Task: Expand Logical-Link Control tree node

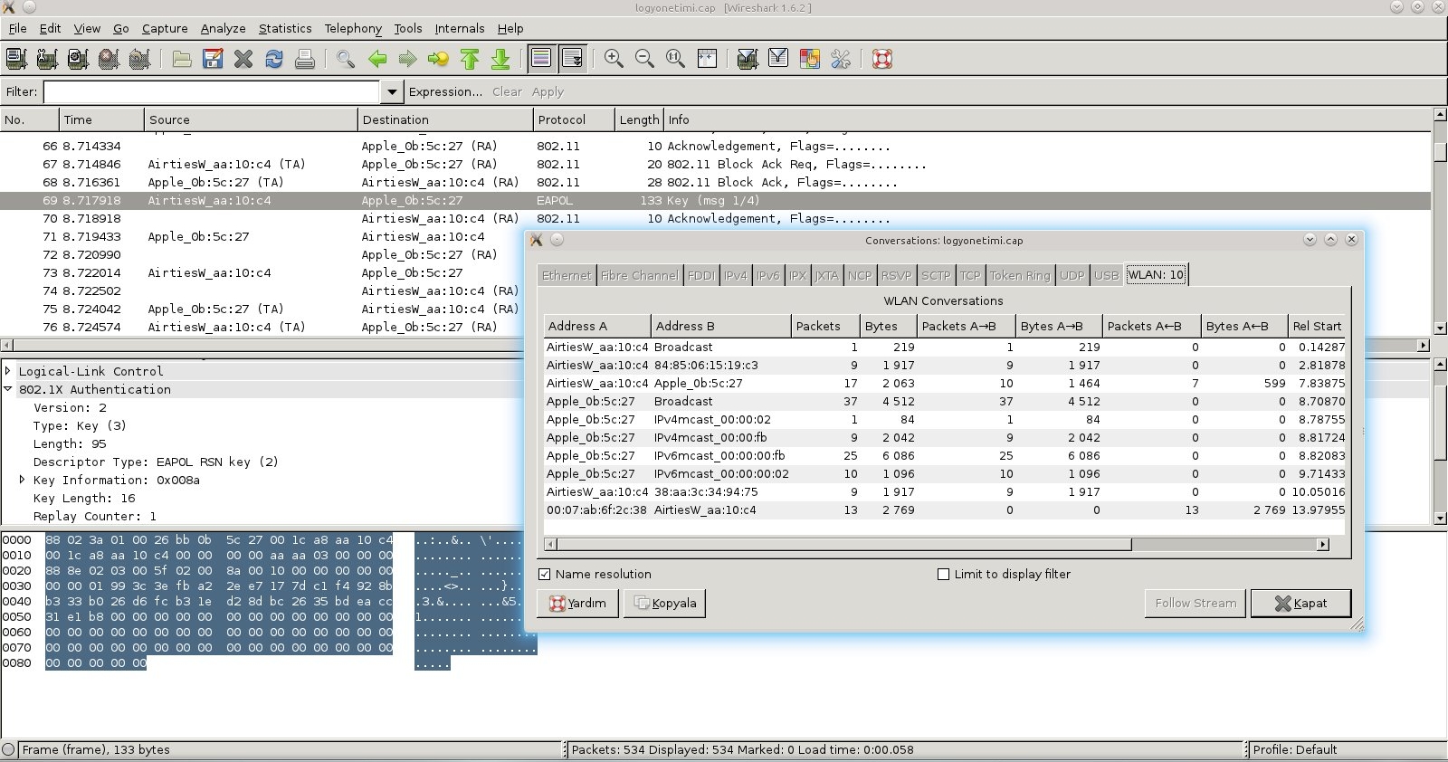Action: 8,371
